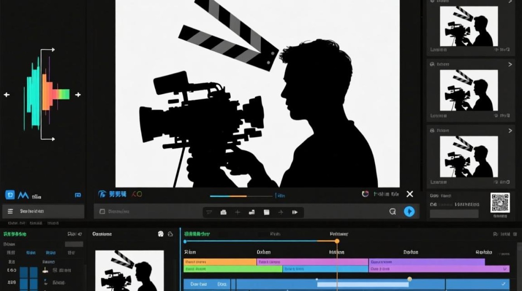The height and width of the screenshot is (291, 522).
Task: Select the green clip on the timeline
Action: (233, 268)
